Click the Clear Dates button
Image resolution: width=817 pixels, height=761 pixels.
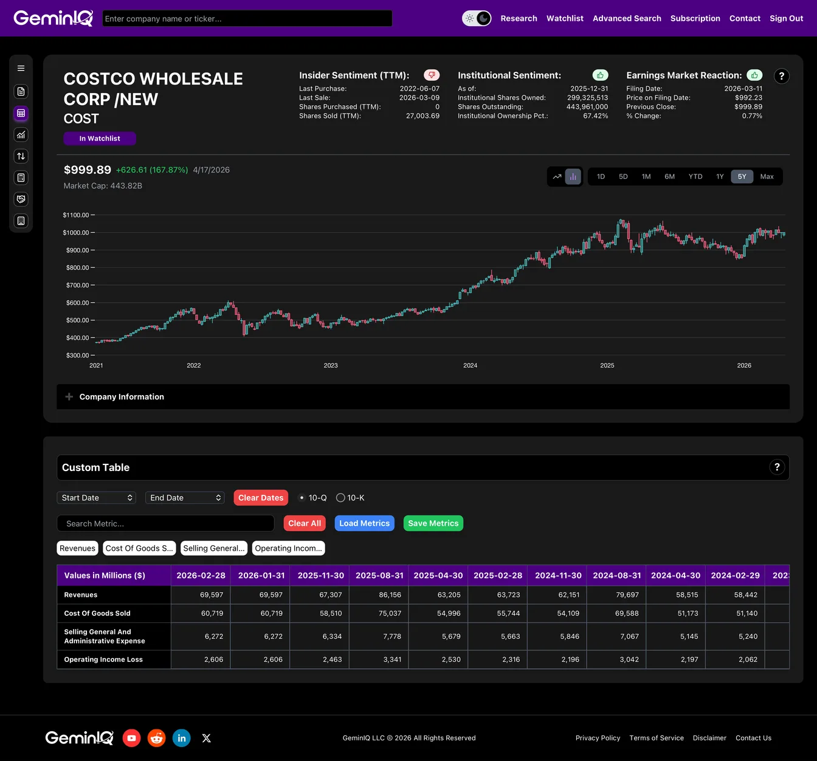[x=261, y=498]
